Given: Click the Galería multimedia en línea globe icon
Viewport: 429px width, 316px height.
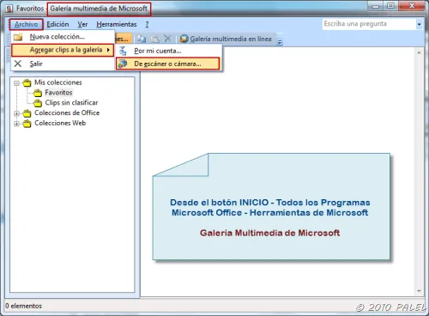Looking at the screenshot, I should (x=184, y=39).
